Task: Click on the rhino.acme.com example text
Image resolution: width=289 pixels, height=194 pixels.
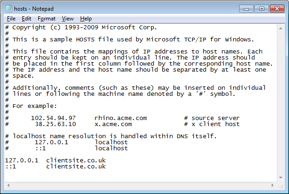Action: click(x=121, y=118)
